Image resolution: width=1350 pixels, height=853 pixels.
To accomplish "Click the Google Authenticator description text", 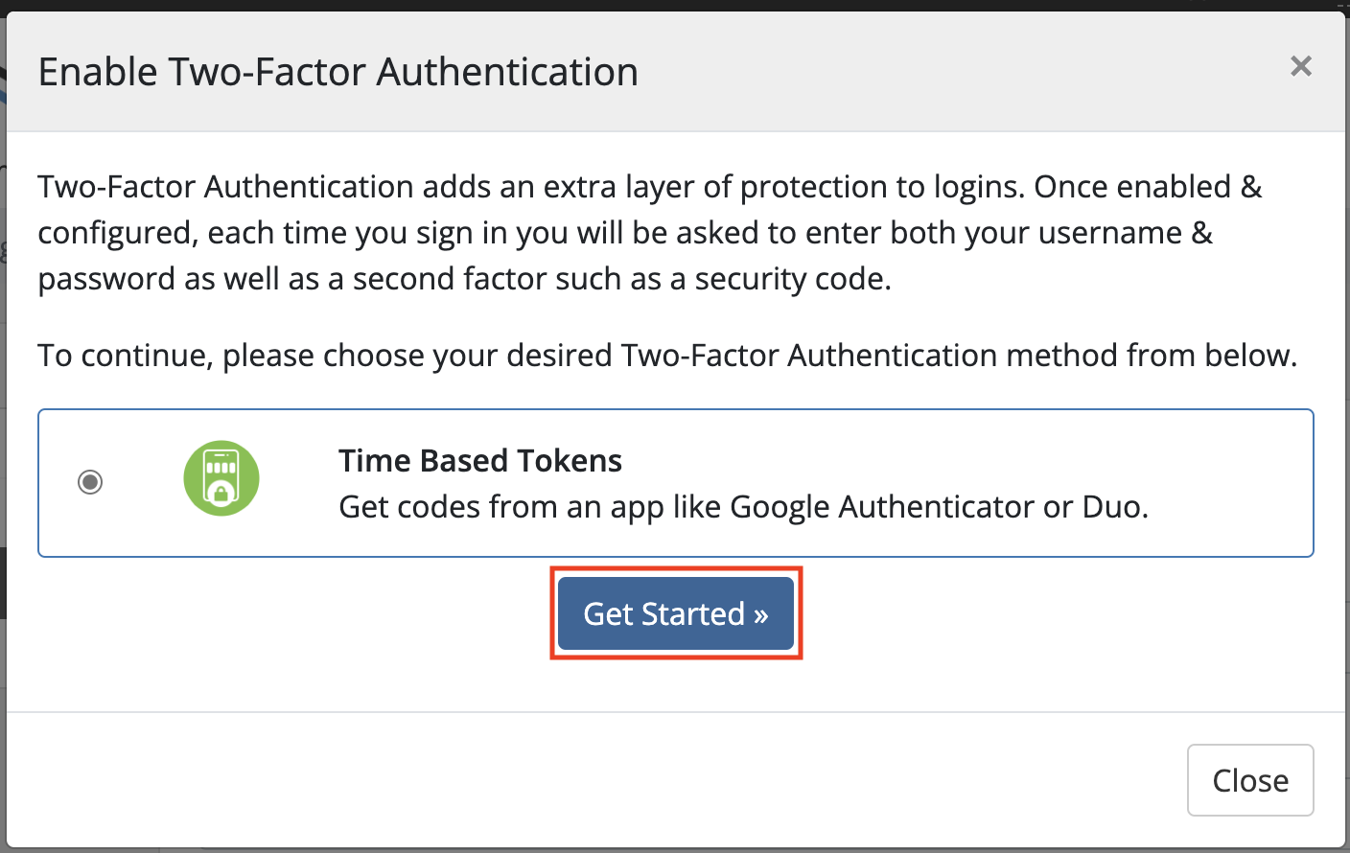I will pos(743,507).
